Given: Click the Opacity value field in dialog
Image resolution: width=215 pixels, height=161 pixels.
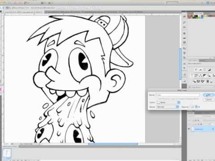Looking at the screenshot, I should [192, 107].
